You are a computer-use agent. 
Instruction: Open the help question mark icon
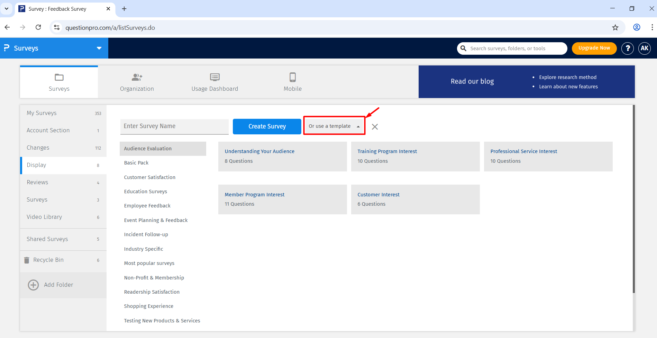click(627, 48)
